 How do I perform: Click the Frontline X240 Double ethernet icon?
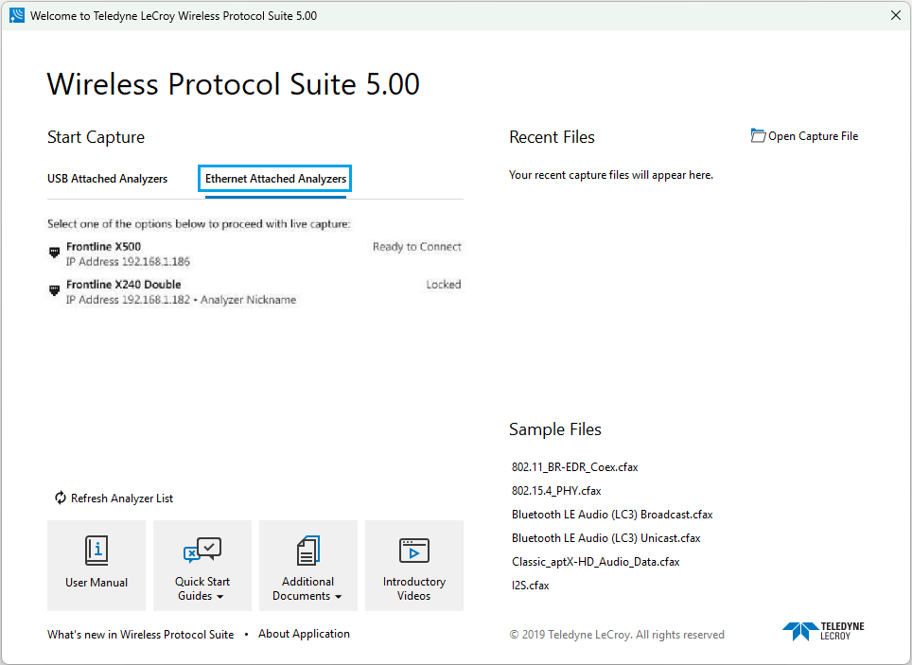[54, 290]
